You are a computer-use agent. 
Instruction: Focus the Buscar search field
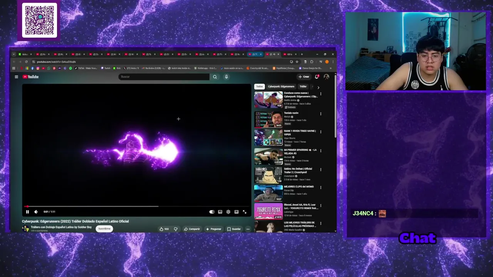(164, 77)
